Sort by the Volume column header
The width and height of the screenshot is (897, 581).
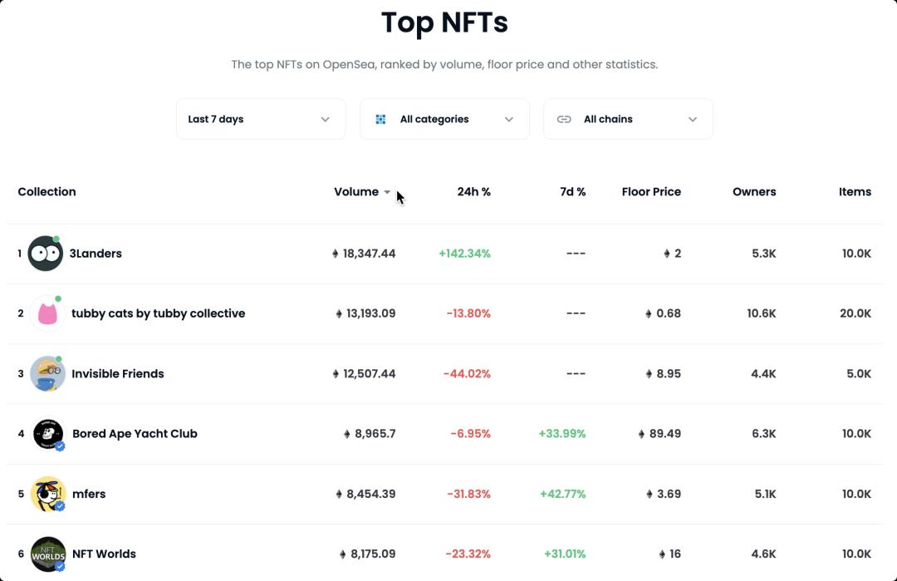coord(355,191)
